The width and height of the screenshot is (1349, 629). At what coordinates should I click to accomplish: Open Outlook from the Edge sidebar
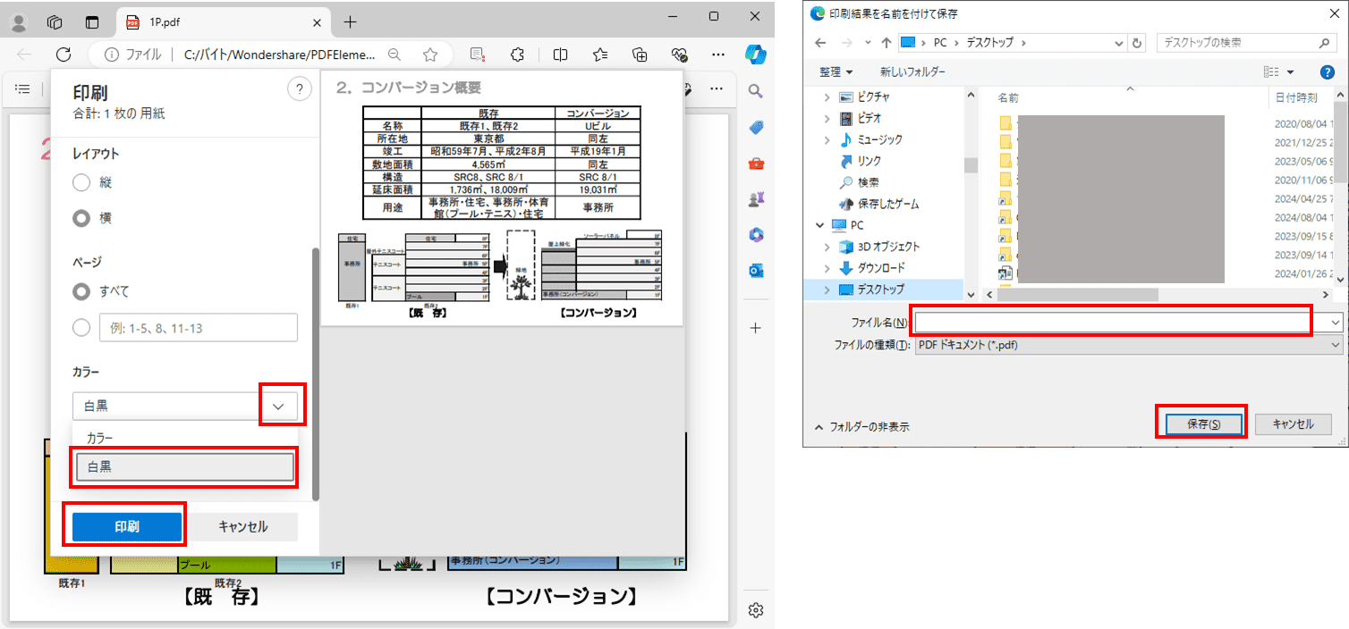click(x=756, y=270)
